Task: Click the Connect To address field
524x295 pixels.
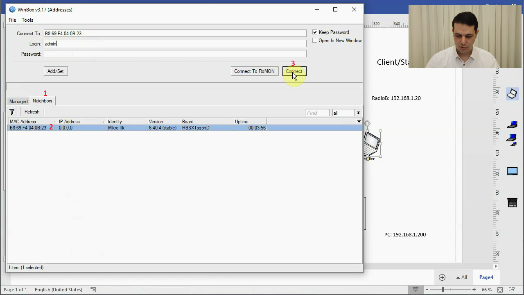Action: (x=175, y=34)
